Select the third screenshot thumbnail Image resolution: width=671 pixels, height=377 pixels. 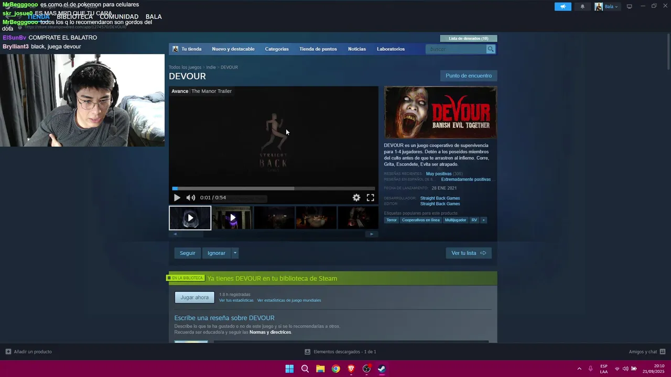274,218
